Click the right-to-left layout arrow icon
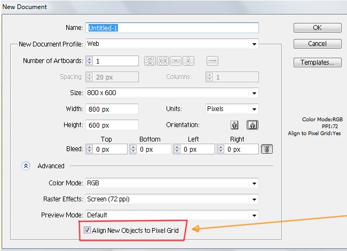Viewport: 347px width, 251px height. [x=212, y=61]
